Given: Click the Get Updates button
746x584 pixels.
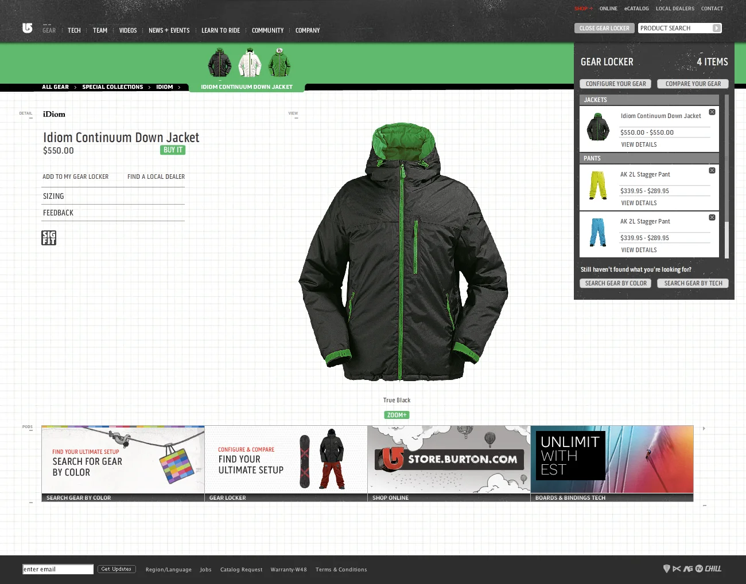Looking at the screenshot, I should pyautogui.click(x=116, y=569).
